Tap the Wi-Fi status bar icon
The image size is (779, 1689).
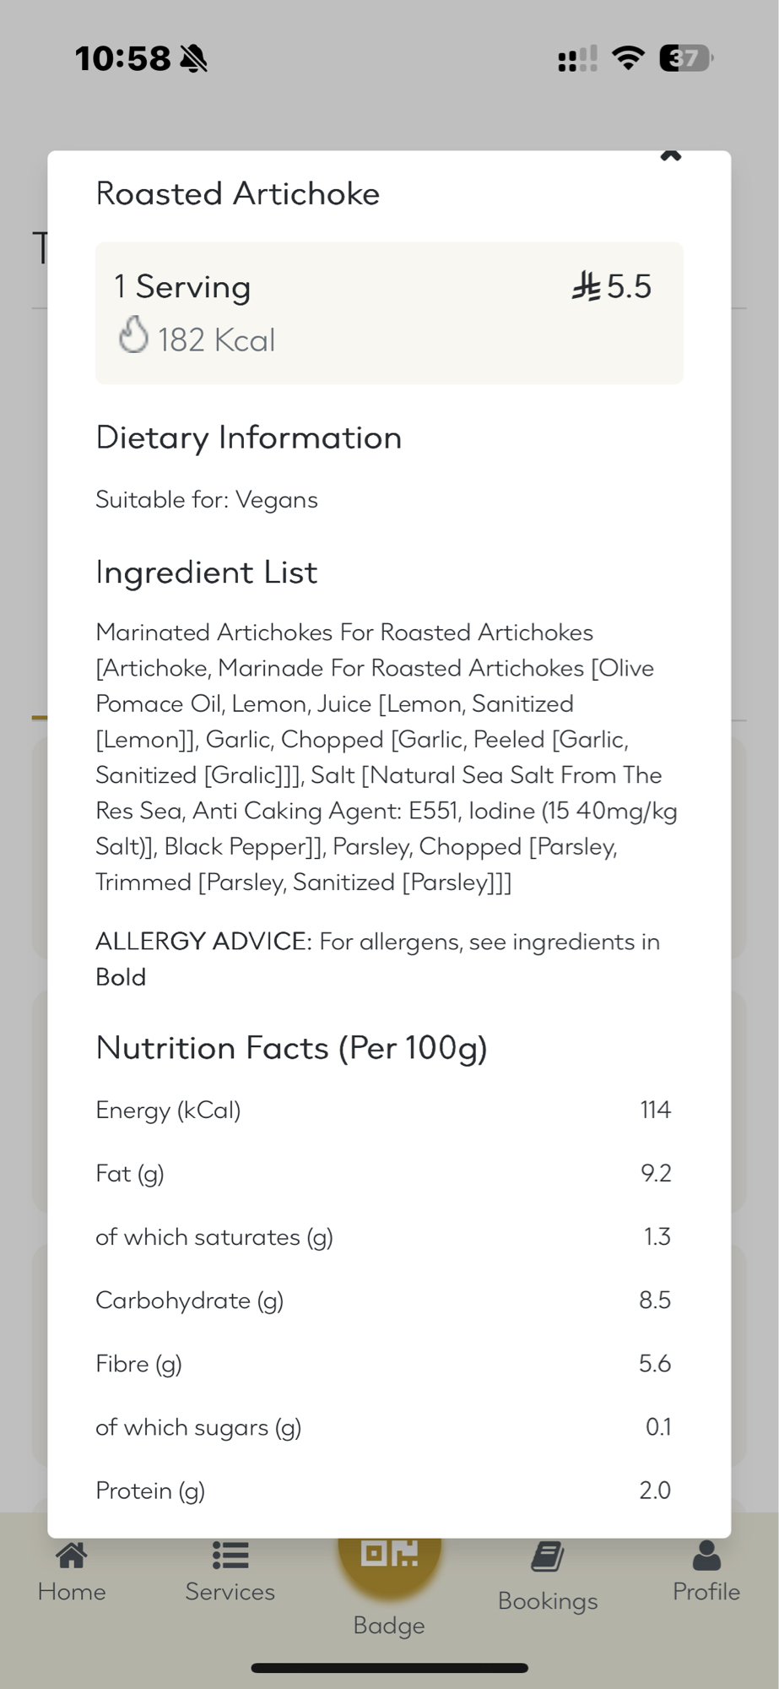[x=628, y=57]
